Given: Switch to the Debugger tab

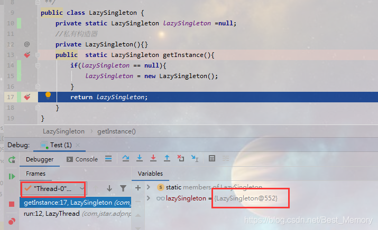Looking at the screenshot, I should (40, 159).
